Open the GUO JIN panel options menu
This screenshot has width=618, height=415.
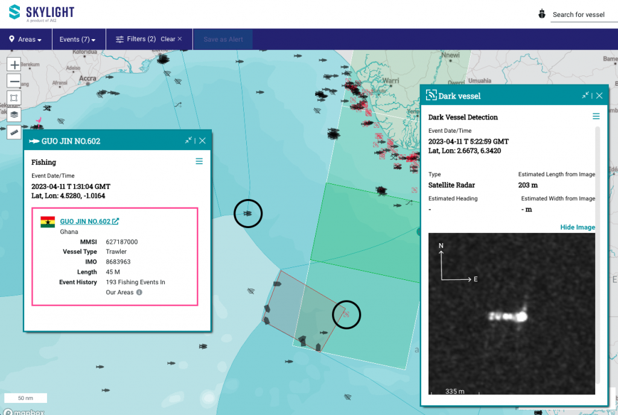tap(199, 161)
